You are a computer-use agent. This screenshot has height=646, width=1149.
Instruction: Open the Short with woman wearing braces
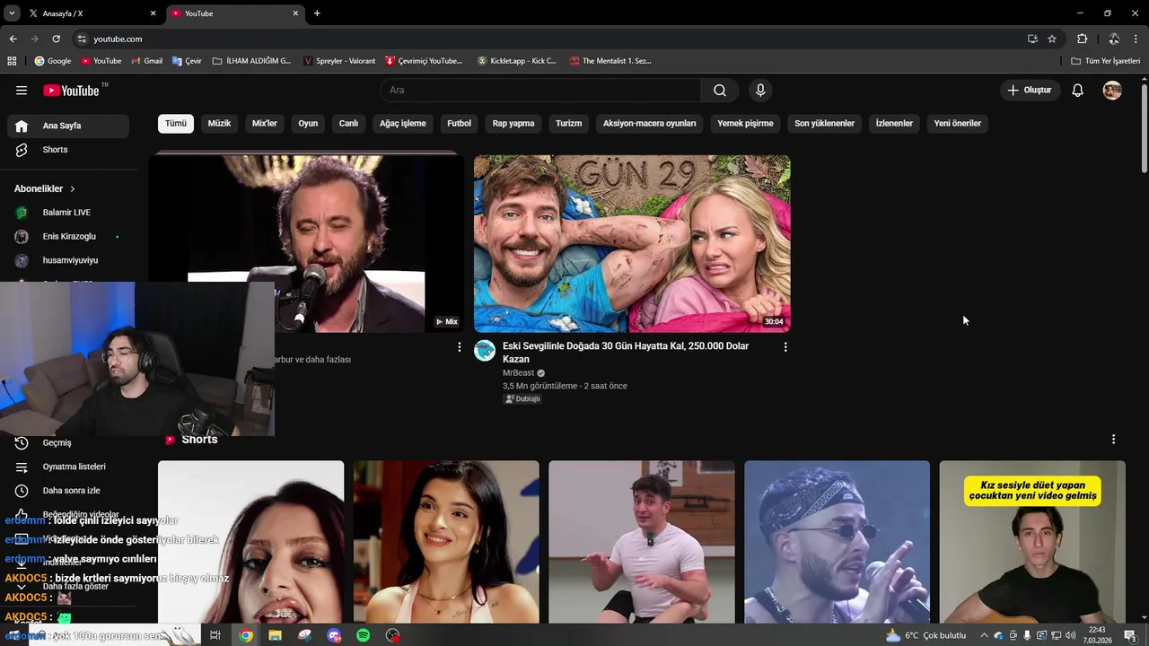[x=250, y=542]
